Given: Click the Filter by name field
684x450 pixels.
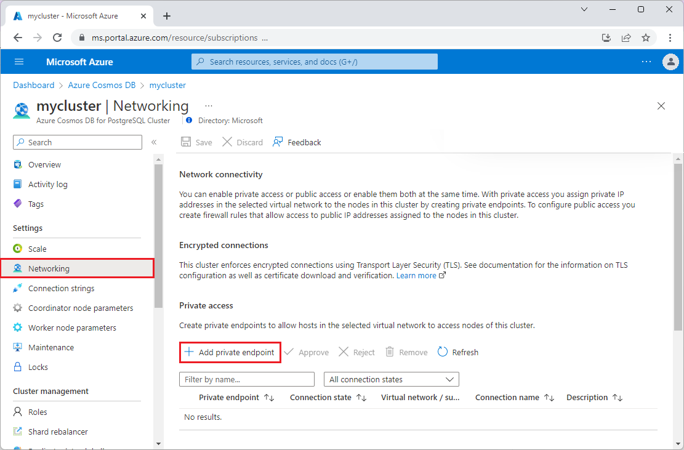Looking at the screenshot, I should click(x=246, y=379).
